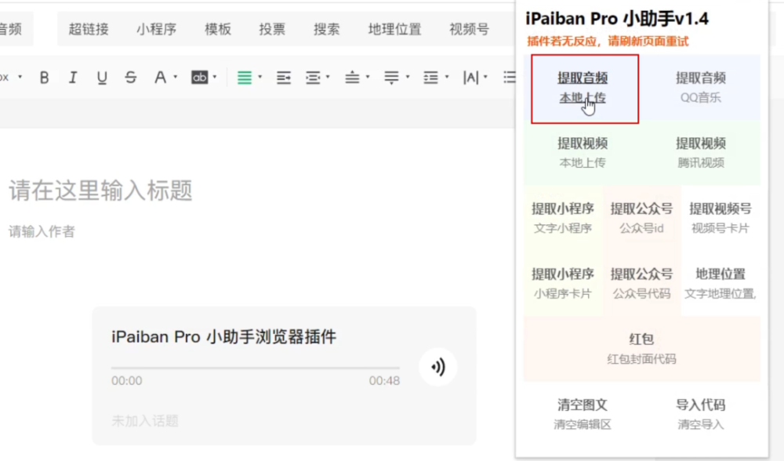The image size is (784, 461).
Task: Click the spacing after paragraph icon
Action: [x=391, y=78]
